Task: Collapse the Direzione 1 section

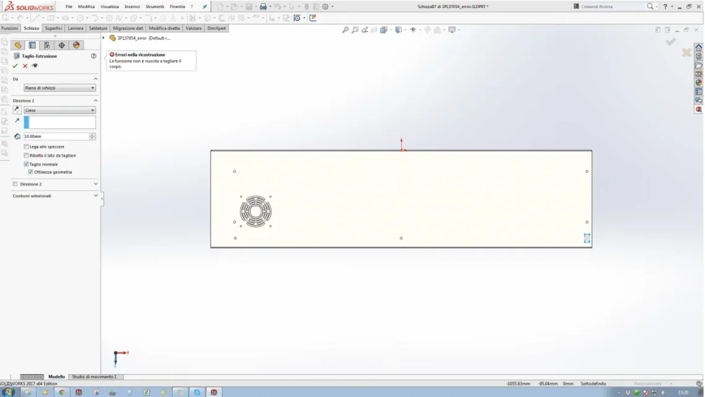Action: pos(95,100)
